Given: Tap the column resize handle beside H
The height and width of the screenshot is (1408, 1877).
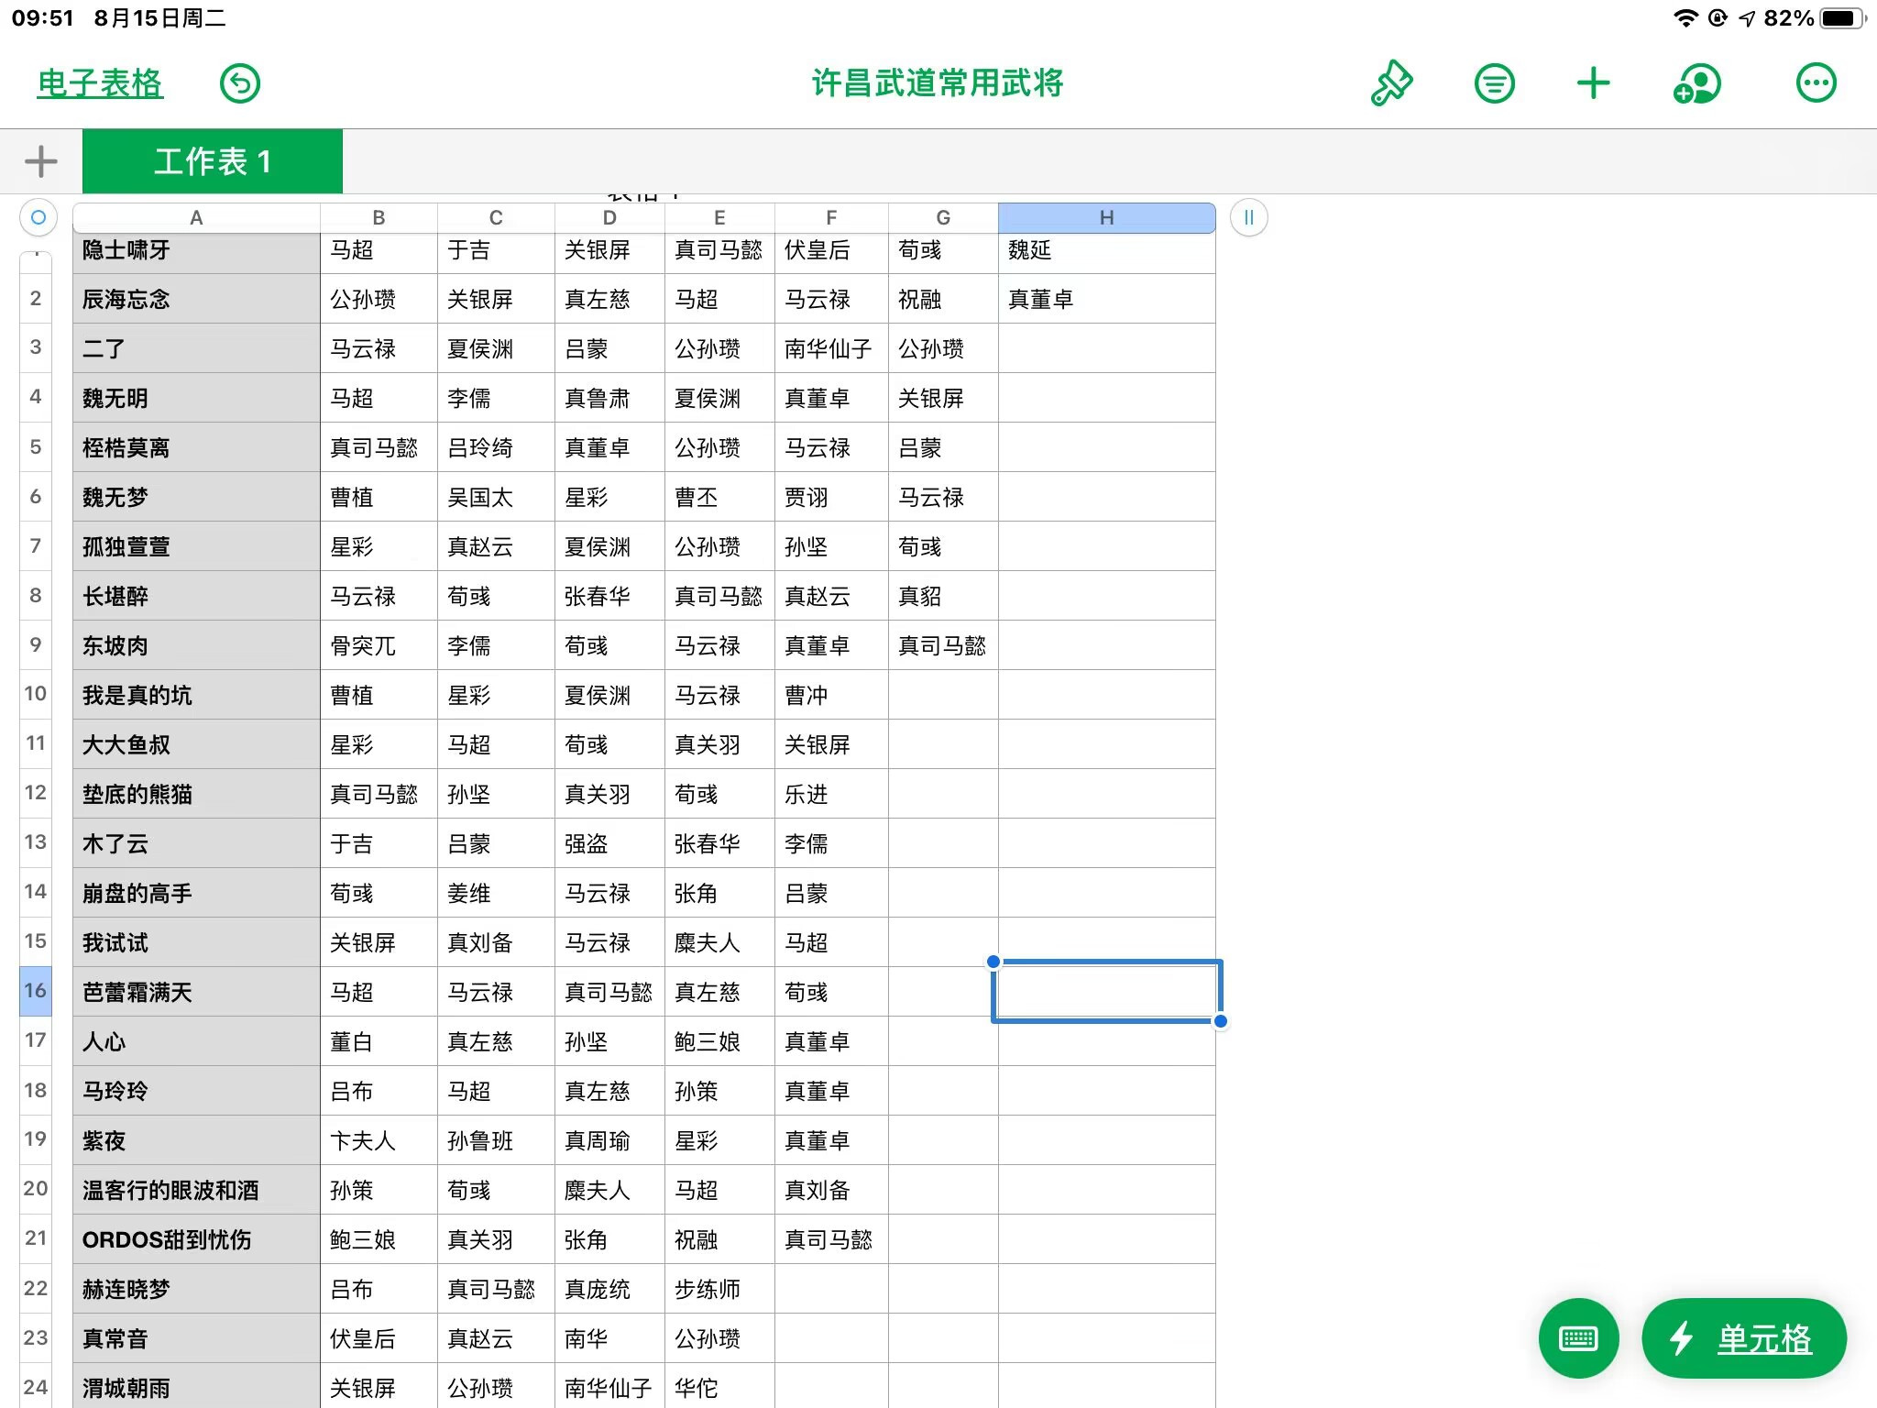Looking at the screenshot, I should (1248, 217).
